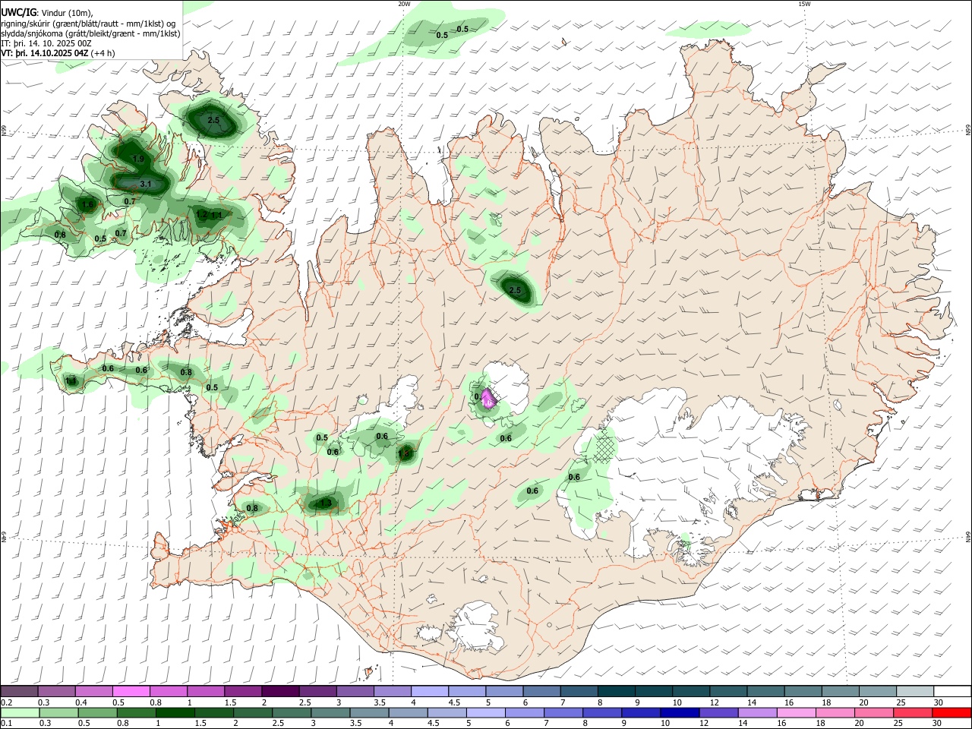
Task: Click the "1.9" precipitation value
Action: [138, 159]
